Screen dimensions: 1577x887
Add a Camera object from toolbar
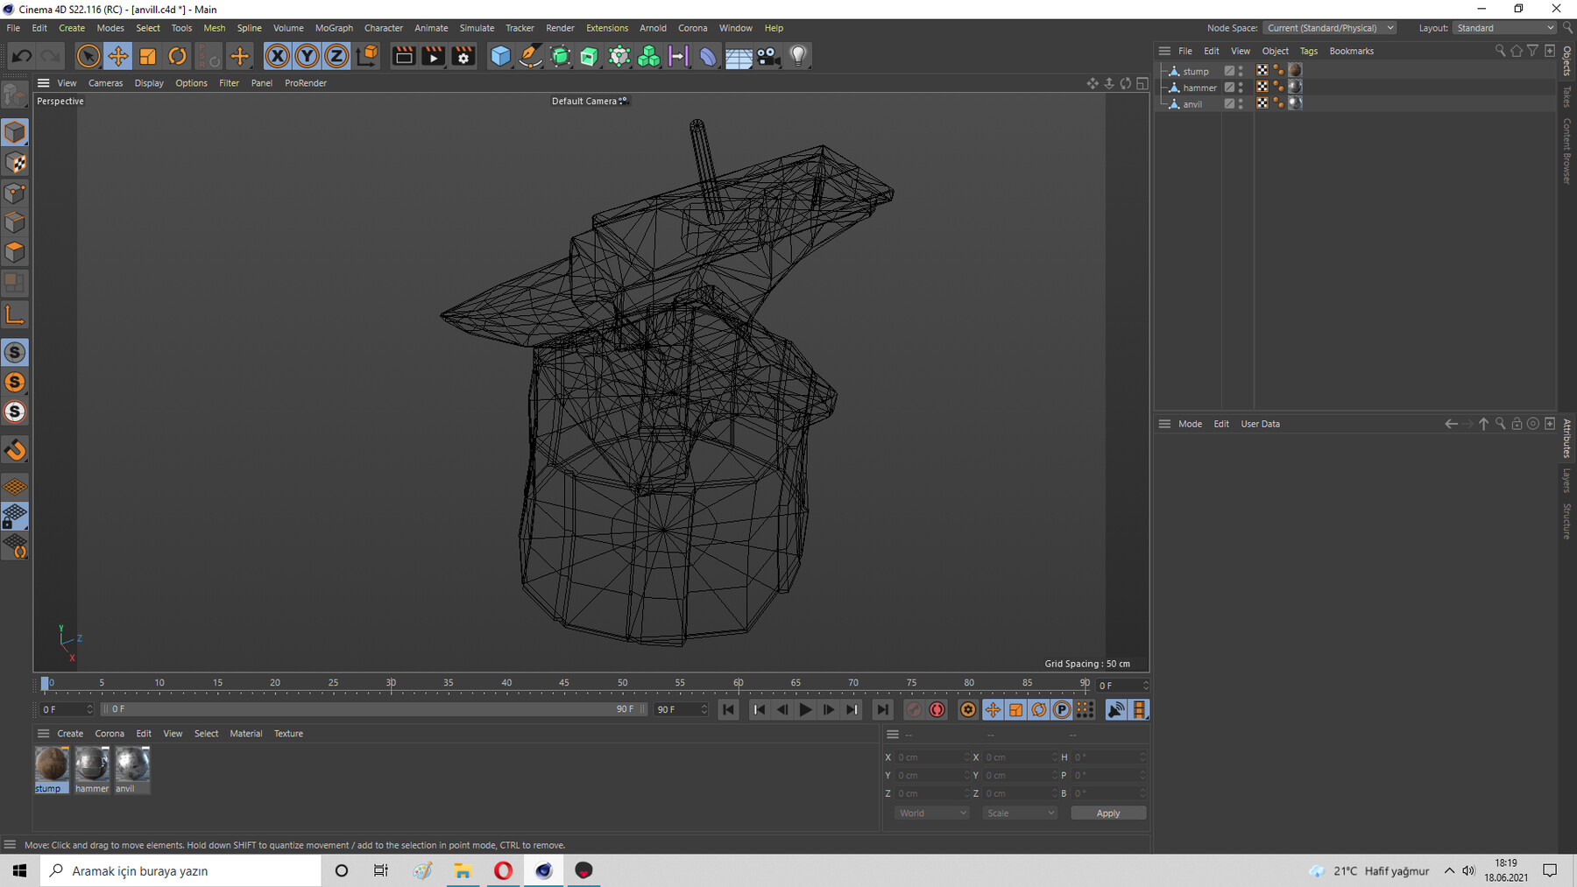767,56
